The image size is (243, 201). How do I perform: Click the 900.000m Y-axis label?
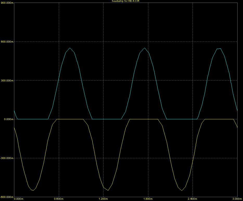click(7, 3)
